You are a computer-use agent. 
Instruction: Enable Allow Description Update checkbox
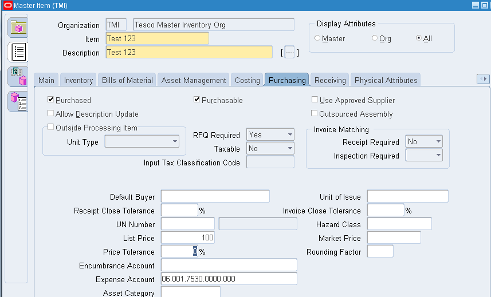(x=50, y=113)
